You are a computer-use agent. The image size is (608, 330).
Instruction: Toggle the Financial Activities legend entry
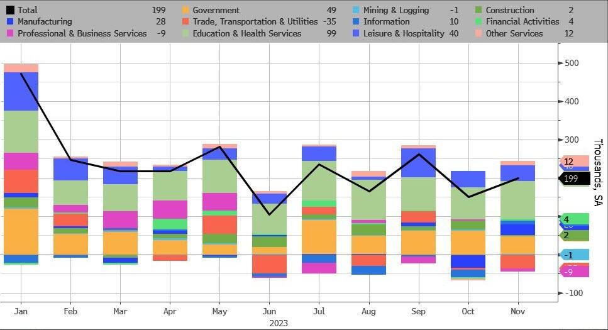click(522, 21)
